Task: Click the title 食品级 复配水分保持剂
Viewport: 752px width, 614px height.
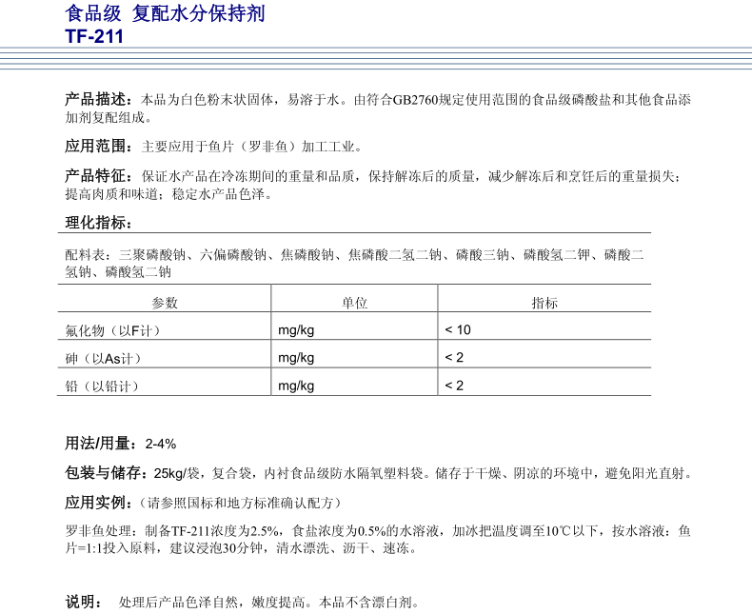Action: [x=165, y=13]
